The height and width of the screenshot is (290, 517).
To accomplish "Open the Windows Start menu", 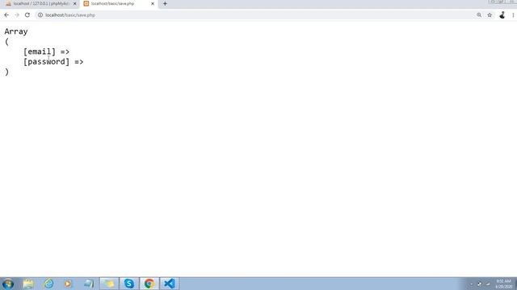I will (x=8, y=284).
